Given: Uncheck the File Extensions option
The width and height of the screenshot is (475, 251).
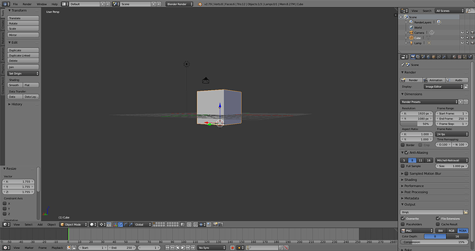Looking at the screenshot, I should (438, 218).
